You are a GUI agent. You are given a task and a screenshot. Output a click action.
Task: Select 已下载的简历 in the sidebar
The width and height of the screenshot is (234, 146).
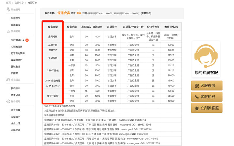[x=18, y=53]
